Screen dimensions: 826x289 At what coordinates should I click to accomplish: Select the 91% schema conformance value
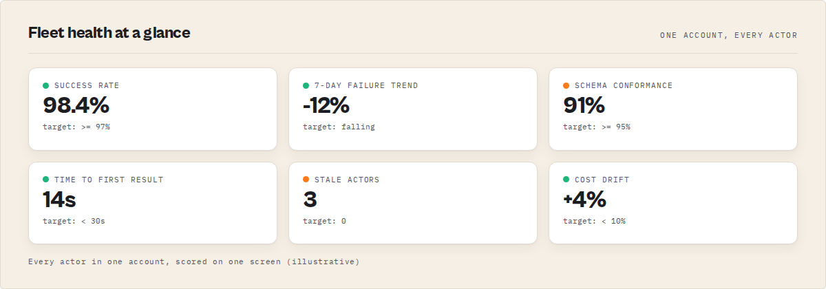tap(584, 105)
